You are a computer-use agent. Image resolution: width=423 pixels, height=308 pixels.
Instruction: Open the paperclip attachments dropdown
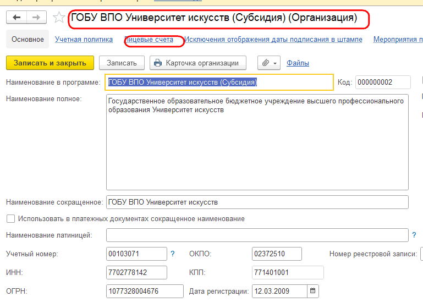(x=269, y=63)
